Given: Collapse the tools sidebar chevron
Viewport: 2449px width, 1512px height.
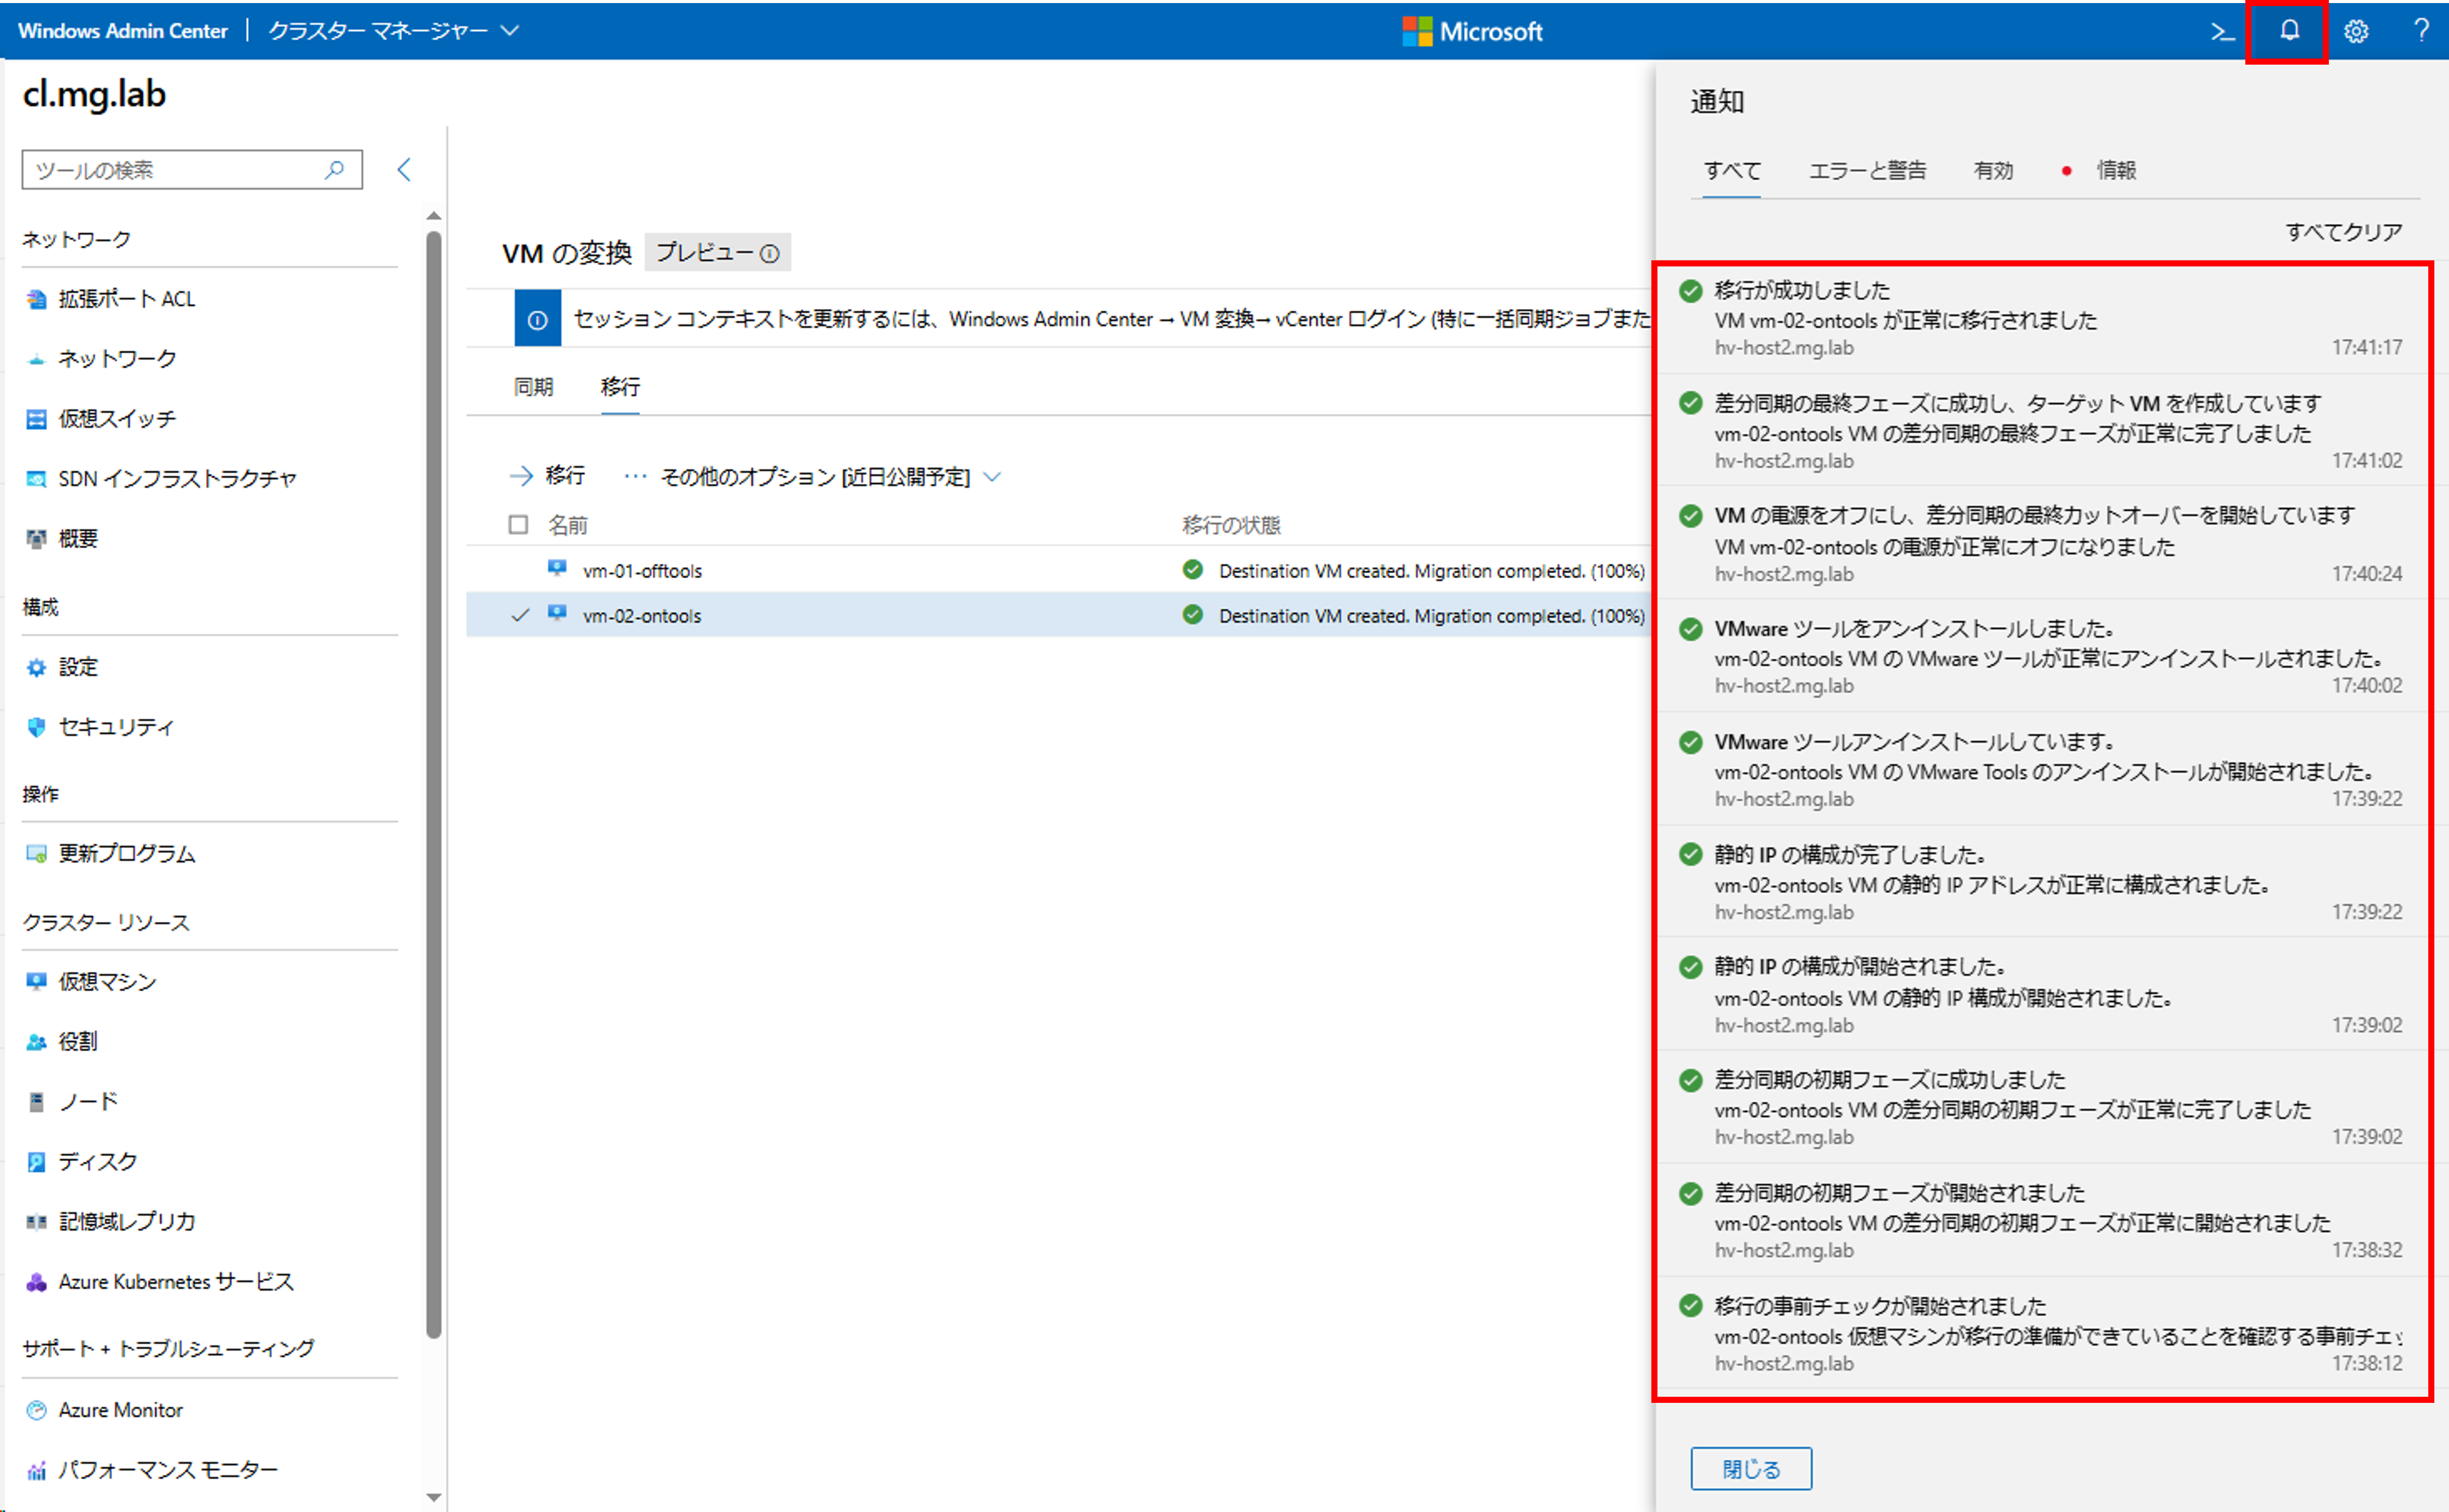Looking at the screenshot, I should pyautogui.click(x=404, y=170).
